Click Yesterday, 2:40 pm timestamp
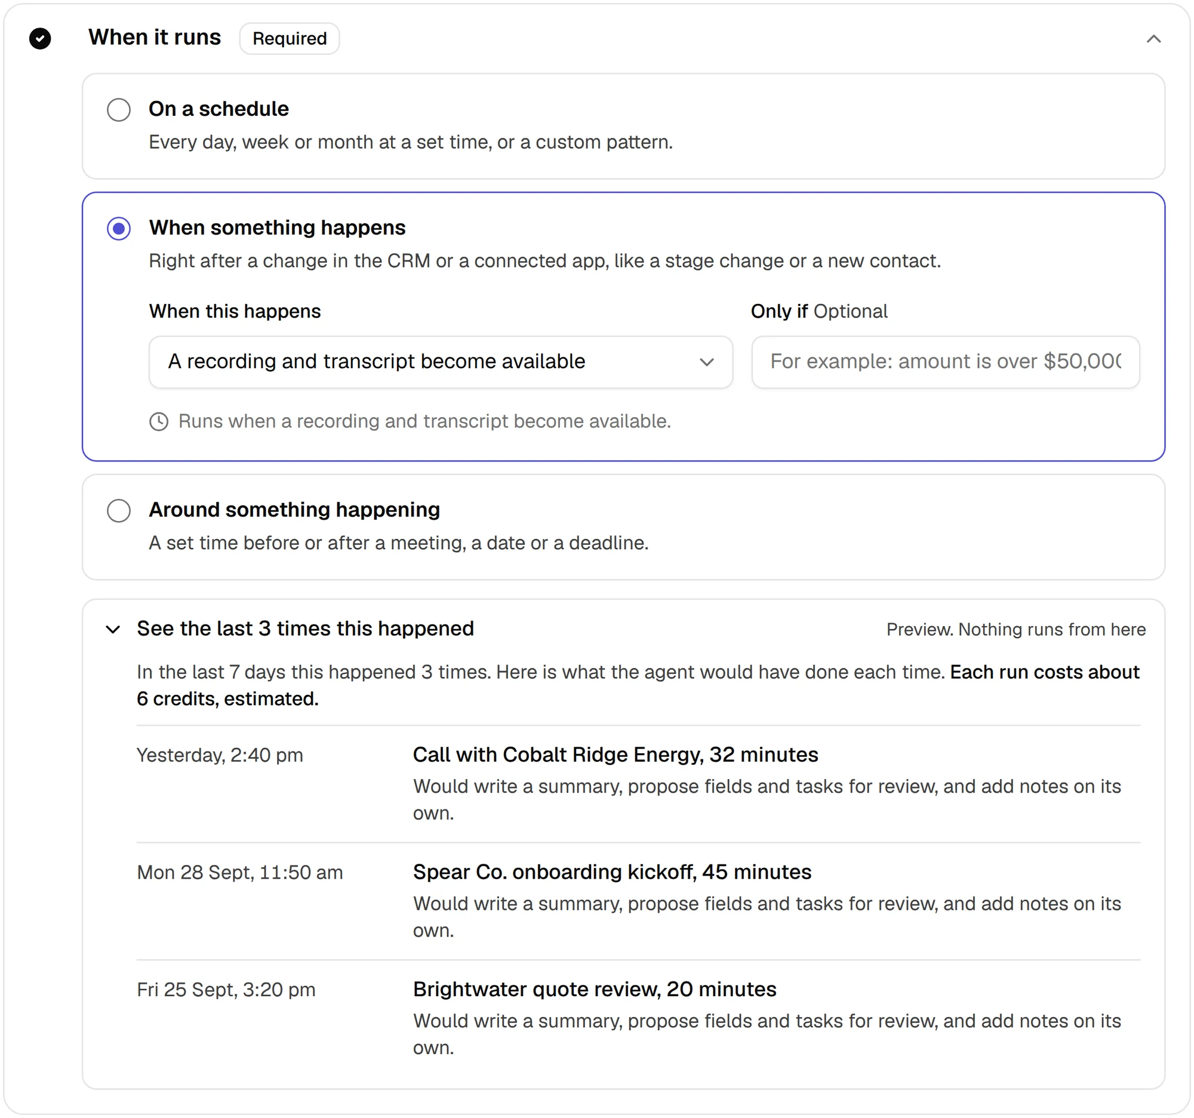Viewport: 1194px width, 1118px height. tap(220, 754)
